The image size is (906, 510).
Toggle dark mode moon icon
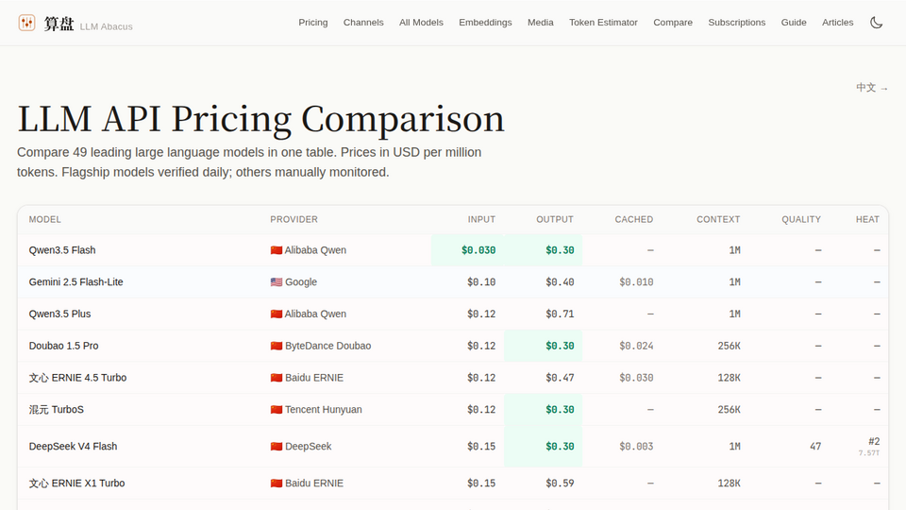click(876, 23)
